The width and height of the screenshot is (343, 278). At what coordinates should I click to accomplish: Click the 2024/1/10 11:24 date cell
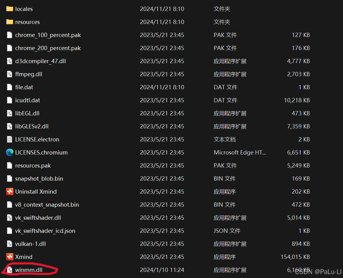(162, 270)
